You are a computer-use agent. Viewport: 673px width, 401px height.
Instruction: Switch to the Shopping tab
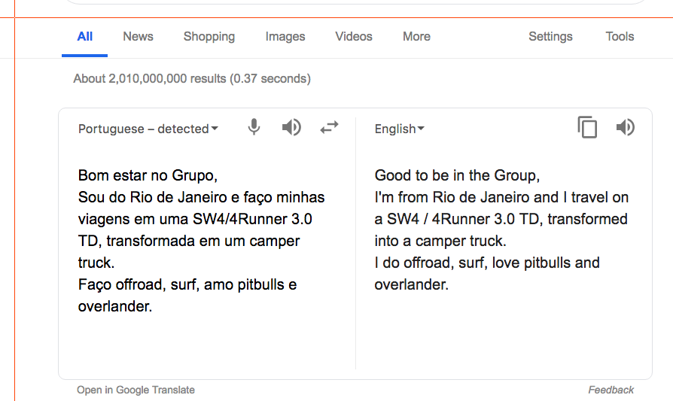tap(209, 36)
